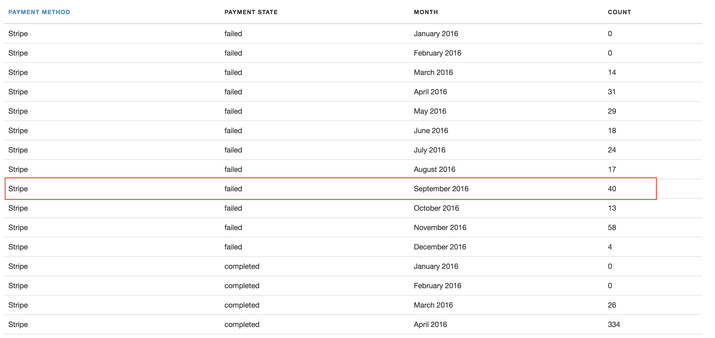Select the failed April 2016 month cell

tap(430, 92)
